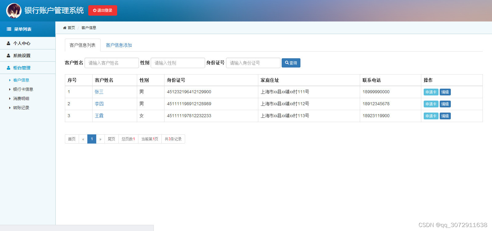Viewport: 492px width, 231px height.
Task: Click ID number 451111198912128989
Action: click(x=189, y=104)
